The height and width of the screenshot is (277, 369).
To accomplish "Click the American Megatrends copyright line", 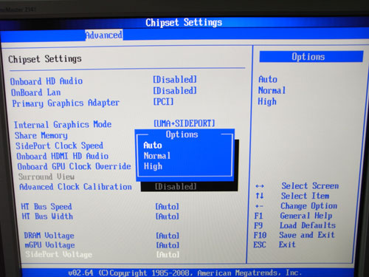I will (x=184, y=273).
